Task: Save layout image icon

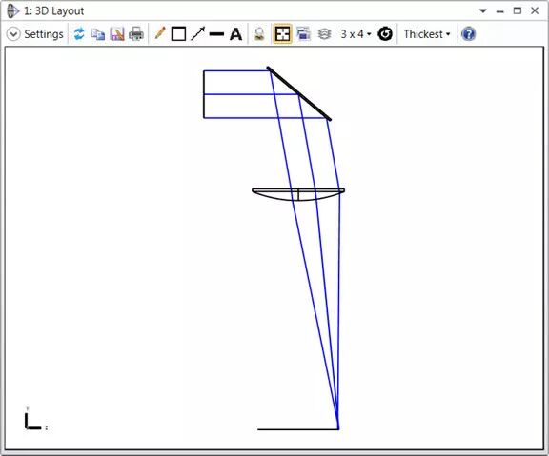Action: [x=117, y=34]
